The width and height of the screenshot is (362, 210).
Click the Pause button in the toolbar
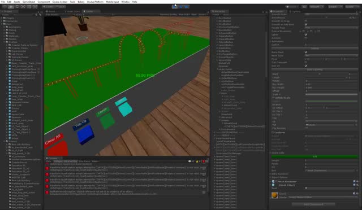181,7
